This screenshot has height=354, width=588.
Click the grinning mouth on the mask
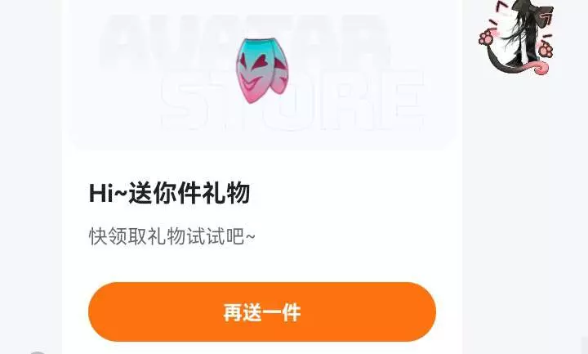252,83
